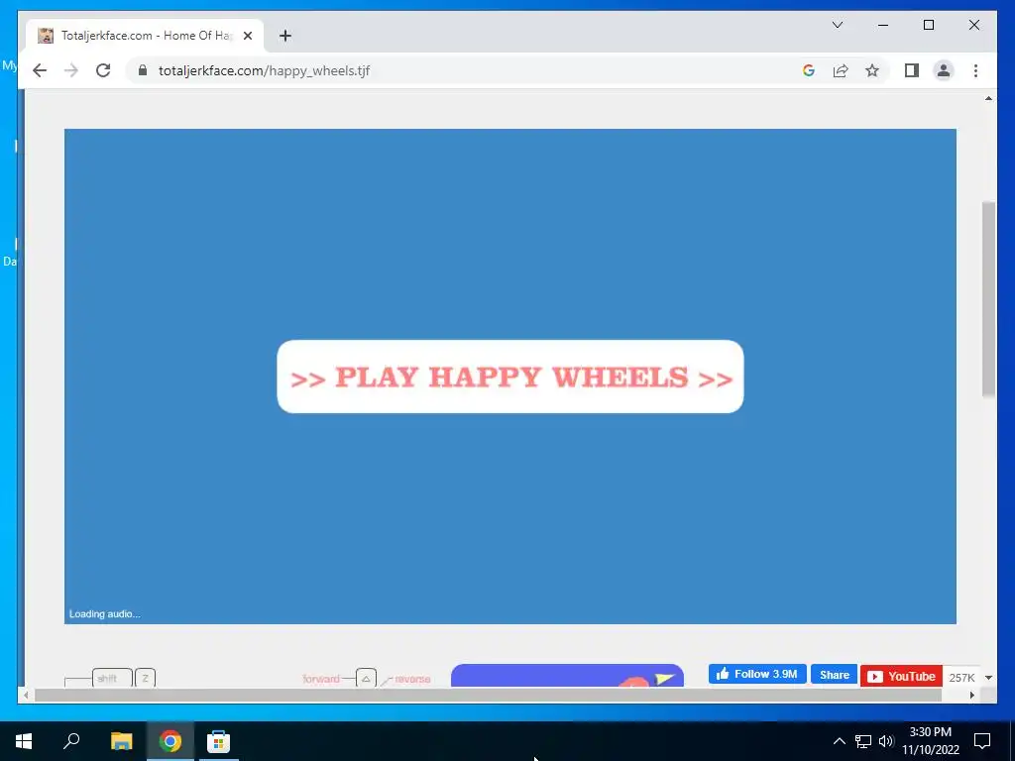
Task: Open a new tab with plus button
Action: (x=285, y=36)
